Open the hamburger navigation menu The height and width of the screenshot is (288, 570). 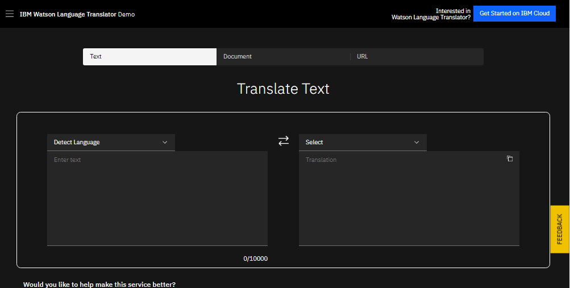pyautogui.click(x=10, y=14)
